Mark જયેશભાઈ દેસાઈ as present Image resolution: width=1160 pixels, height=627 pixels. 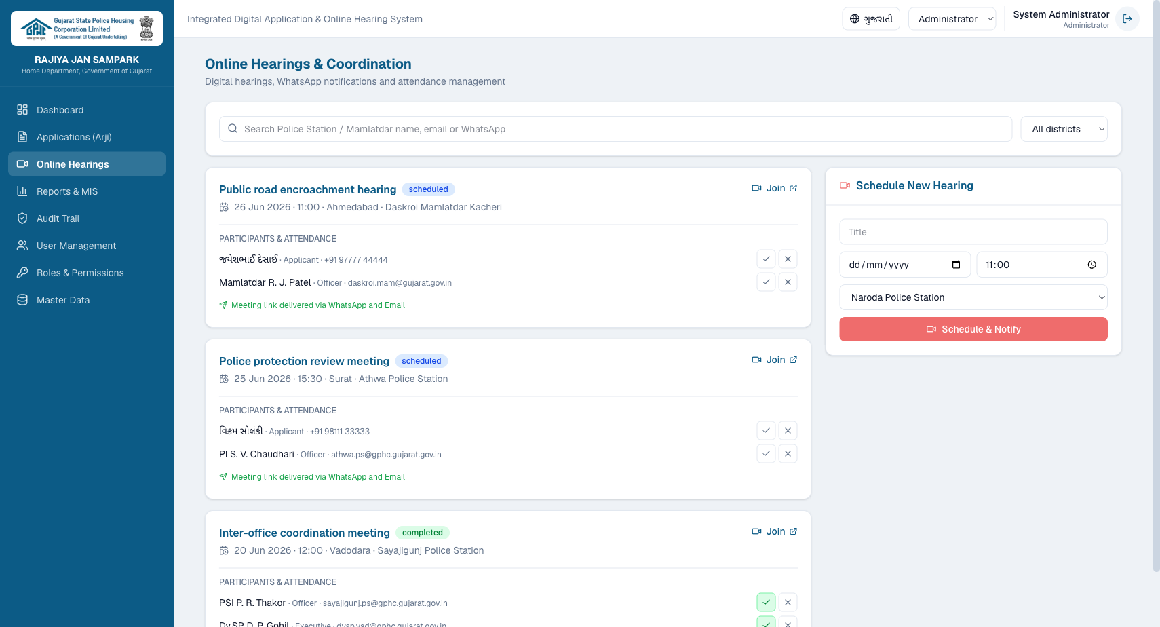coord(766,259)
